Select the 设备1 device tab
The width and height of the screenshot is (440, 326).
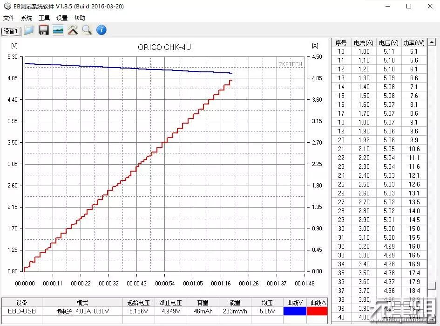click(x=11, y=31)
